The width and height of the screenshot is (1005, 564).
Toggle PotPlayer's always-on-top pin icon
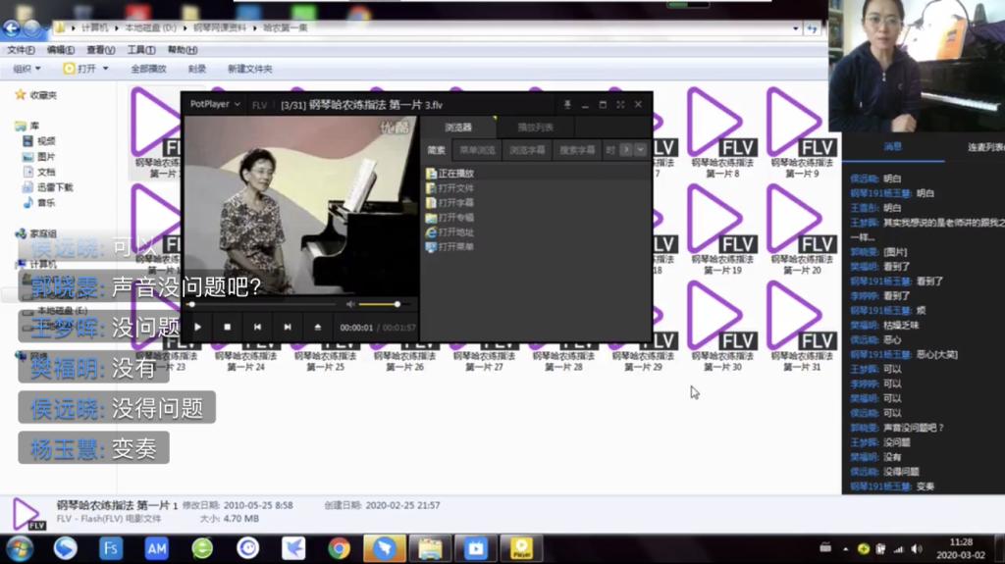tap(567, 104)
